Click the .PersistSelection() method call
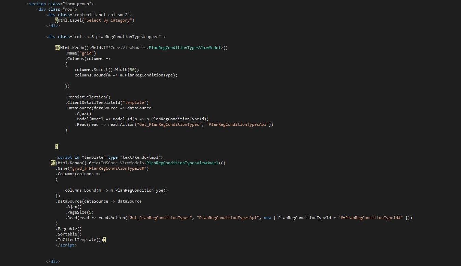461x266 pixels. point(88,97)
